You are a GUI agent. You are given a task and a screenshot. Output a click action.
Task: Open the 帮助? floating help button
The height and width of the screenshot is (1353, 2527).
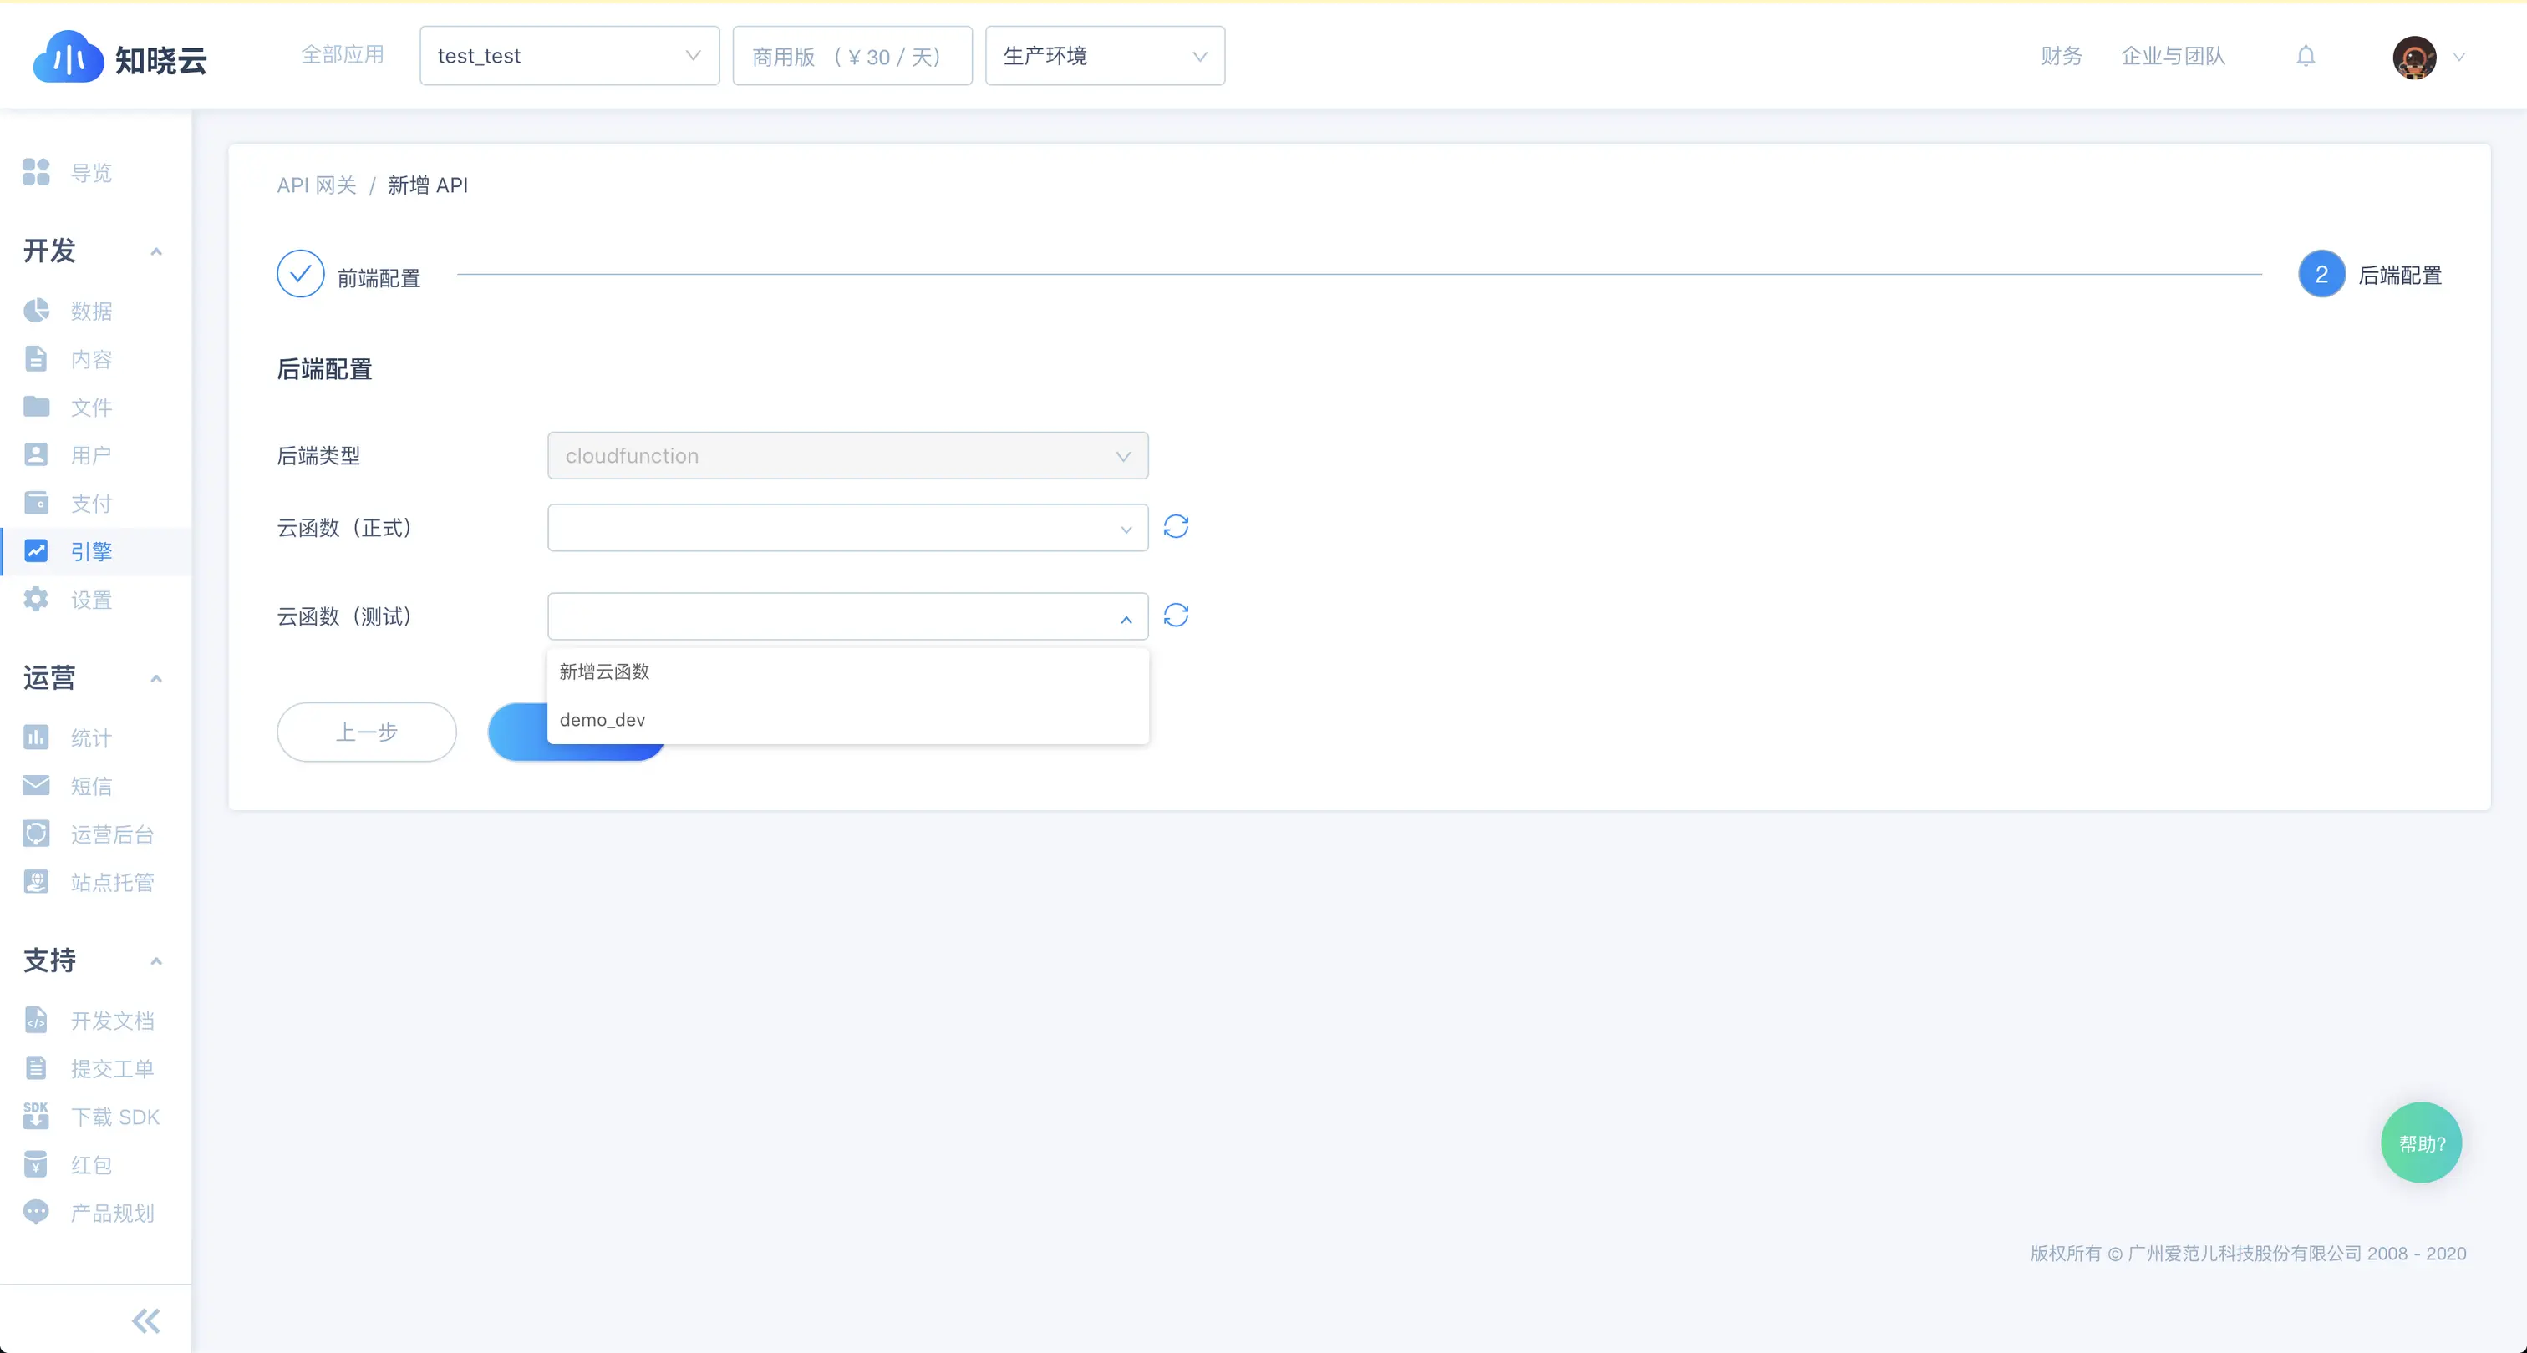click(2420, 1143)
